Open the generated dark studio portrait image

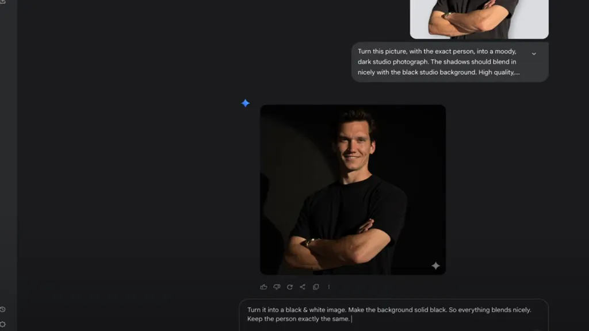tap(353, 190)
